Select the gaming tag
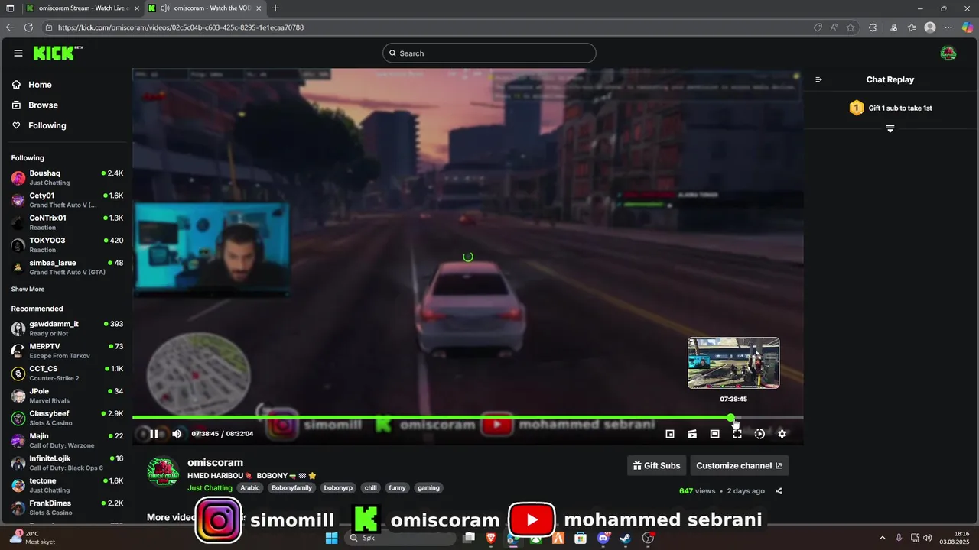Screen dimensions: 979x550 click(428, 488)
